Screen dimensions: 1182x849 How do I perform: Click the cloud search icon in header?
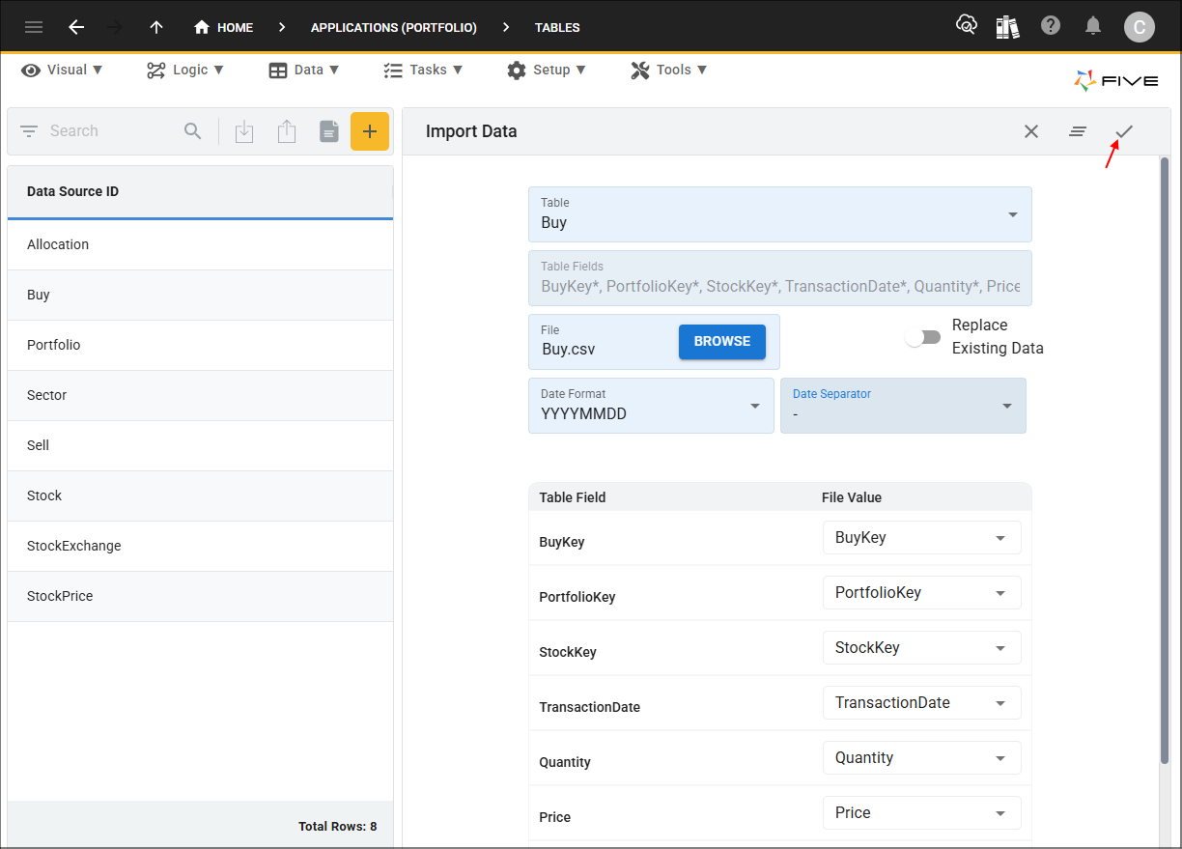(966, 26)
